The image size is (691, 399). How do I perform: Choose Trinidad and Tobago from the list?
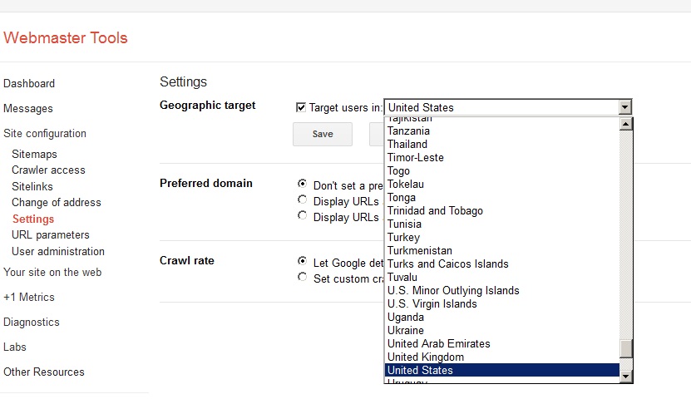pos(502,210)
